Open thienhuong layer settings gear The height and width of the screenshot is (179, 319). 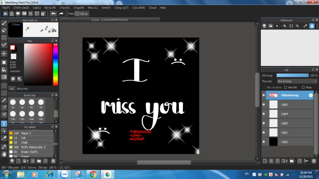pyautogui.click(x=311, y=95)
